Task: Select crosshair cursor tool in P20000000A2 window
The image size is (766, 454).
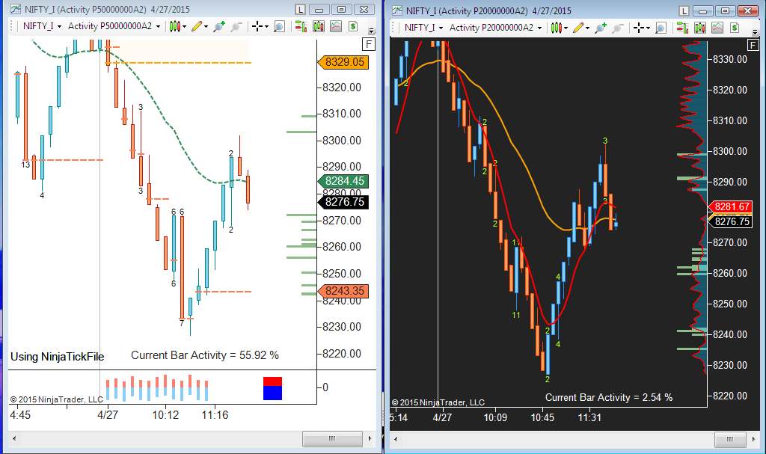Action: pos(639,28)
